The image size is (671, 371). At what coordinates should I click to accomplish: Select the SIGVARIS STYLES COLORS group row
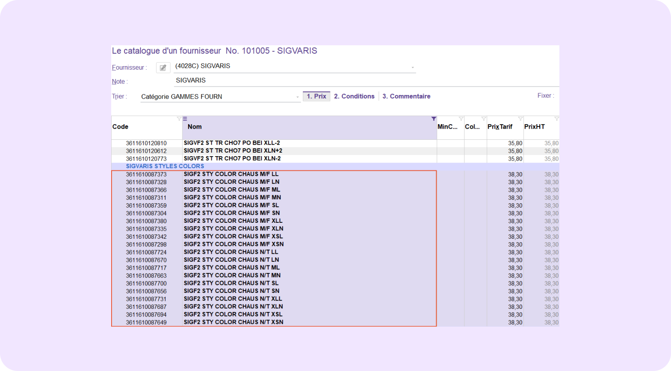pos(165,166)
